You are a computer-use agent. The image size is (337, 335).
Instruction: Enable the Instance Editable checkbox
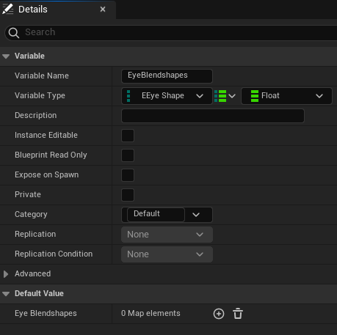[128, 136]
